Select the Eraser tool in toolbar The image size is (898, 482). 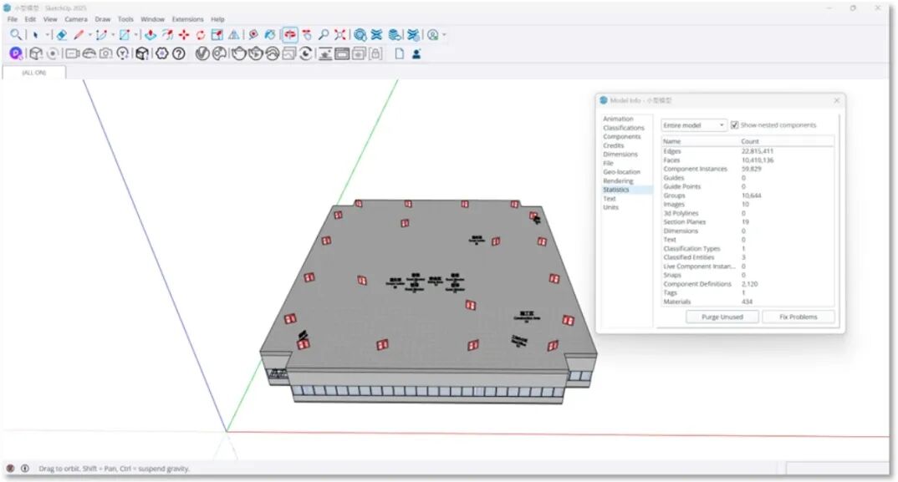click(x=62, y=35)
